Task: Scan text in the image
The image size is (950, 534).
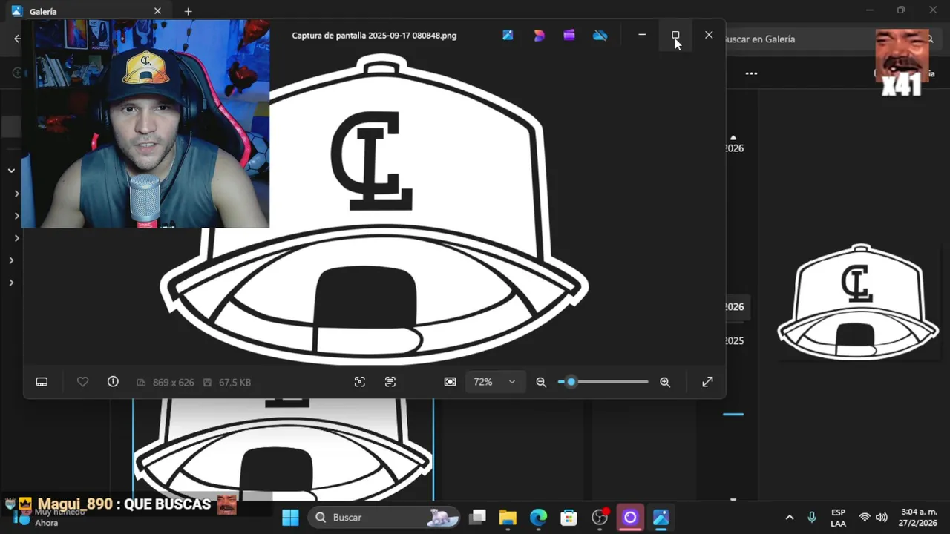Action: click(390, 382)
